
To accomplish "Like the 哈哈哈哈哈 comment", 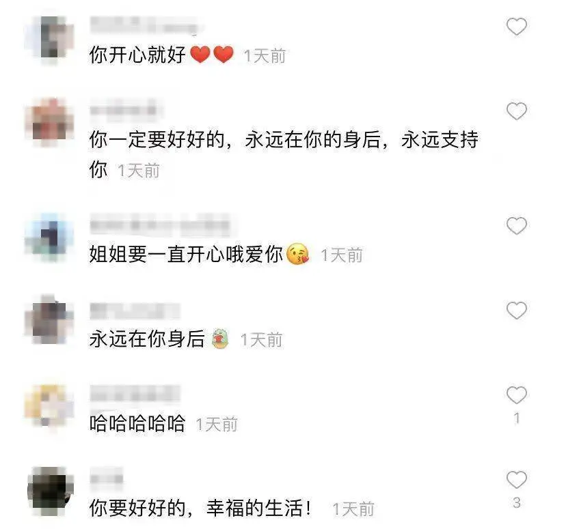I will pos(517,395).
